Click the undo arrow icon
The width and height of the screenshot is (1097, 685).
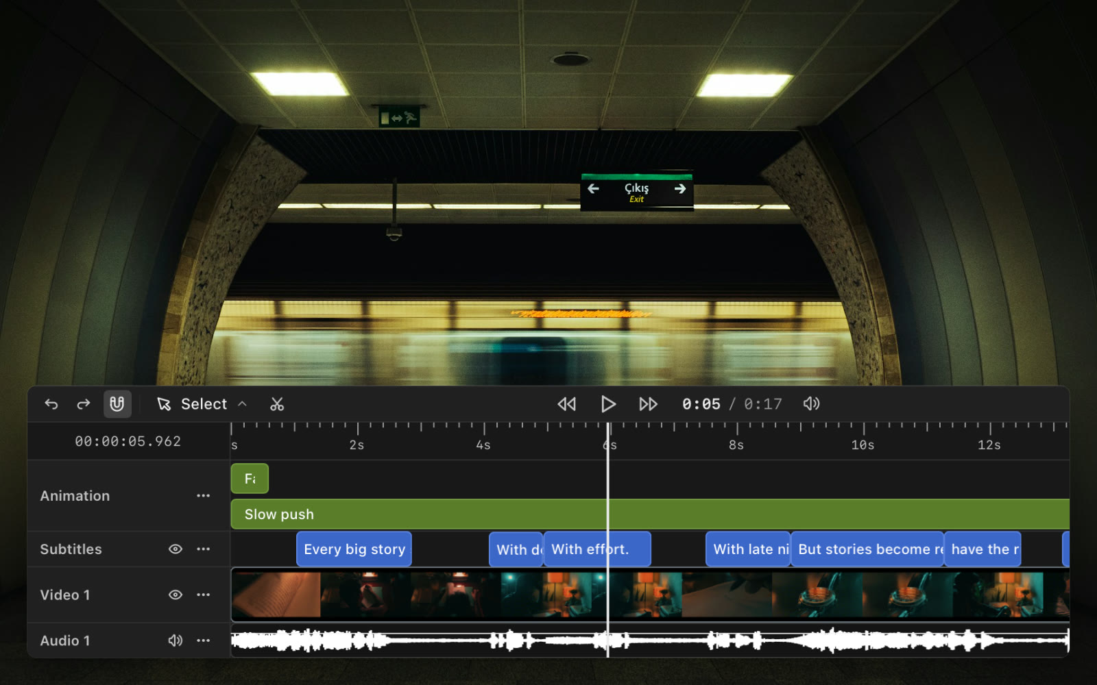click(x=51, y=404)
